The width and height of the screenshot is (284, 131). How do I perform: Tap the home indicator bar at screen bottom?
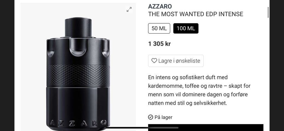pyautogui.click(x=142, y=128)
